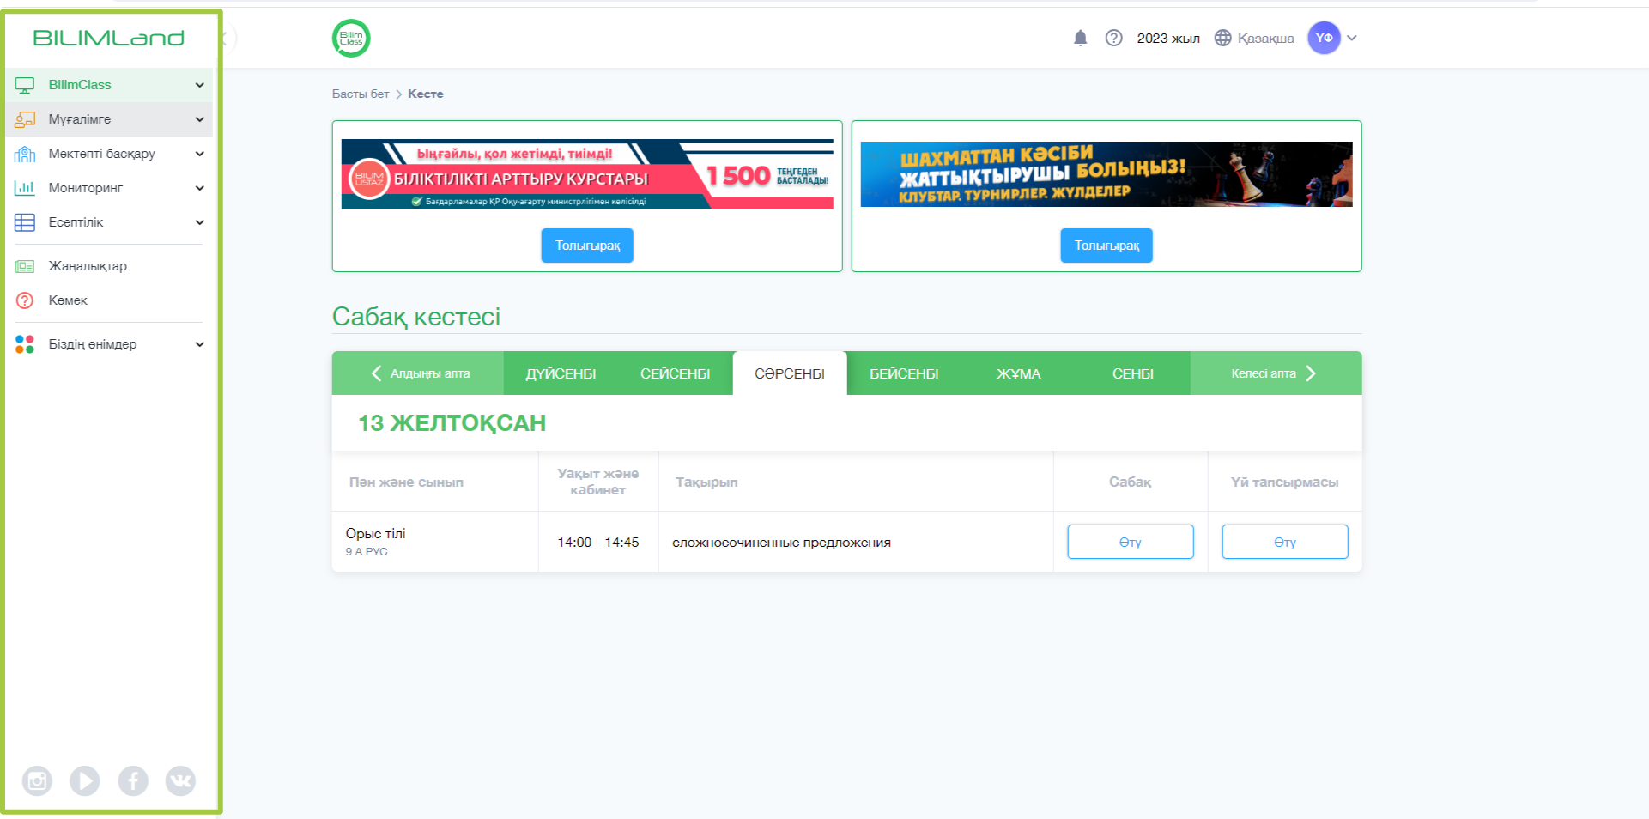Screen dimensions: 1649x819
Task: Expand the Мектепті басқару chevron
Action: pyautogui.click(x=200, y=154)
